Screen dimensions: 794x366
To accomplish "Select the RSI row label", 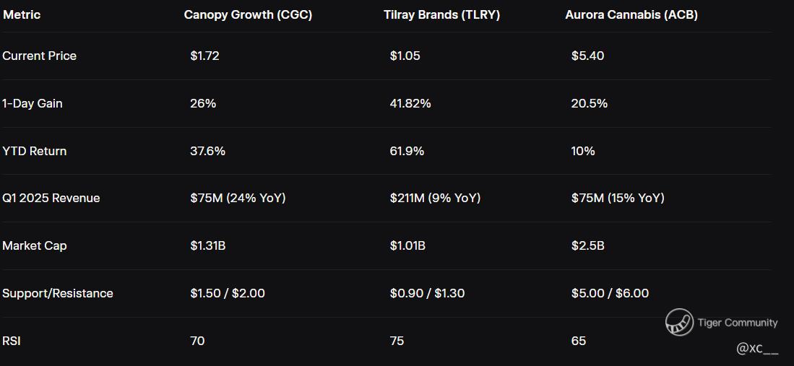I will tap(12, 341).
